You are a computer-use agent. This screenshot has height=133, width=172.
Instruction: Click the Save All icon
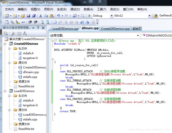click(34, 16)
